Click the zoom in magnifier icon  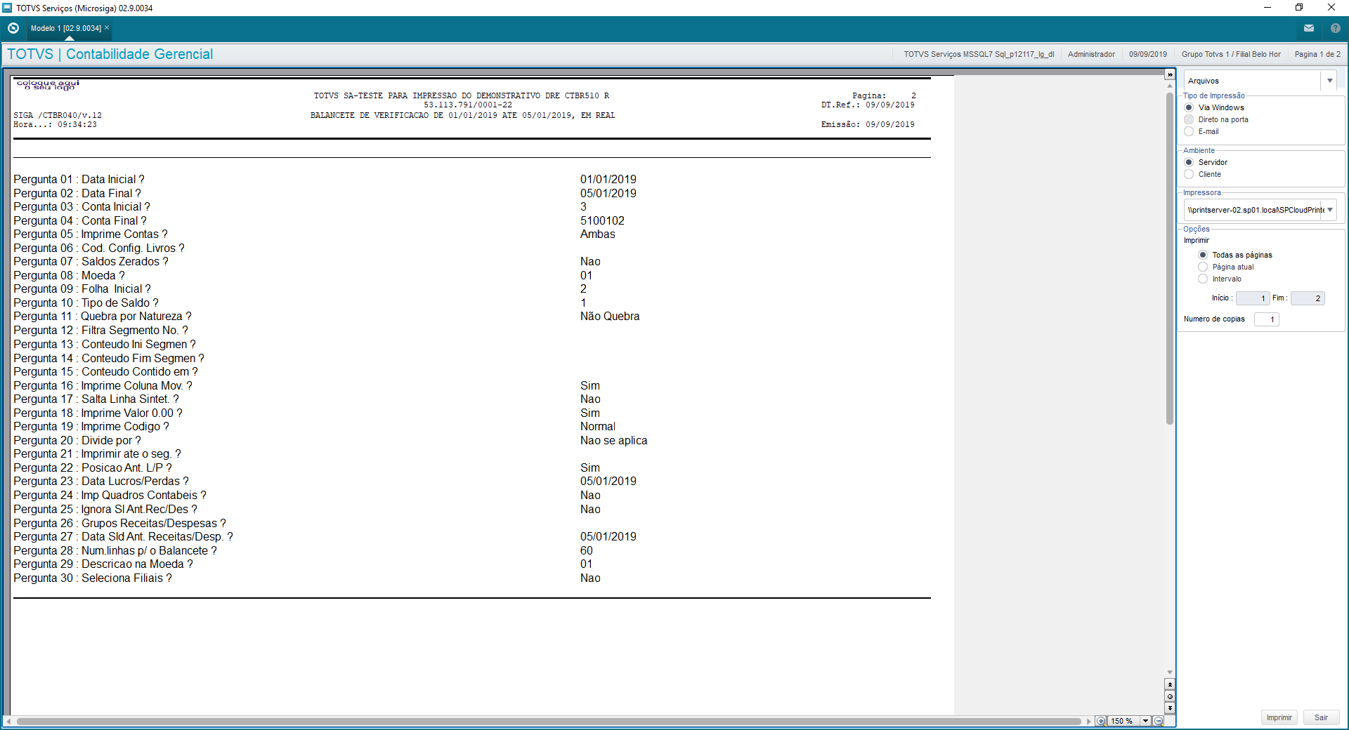pos(1101,721)
